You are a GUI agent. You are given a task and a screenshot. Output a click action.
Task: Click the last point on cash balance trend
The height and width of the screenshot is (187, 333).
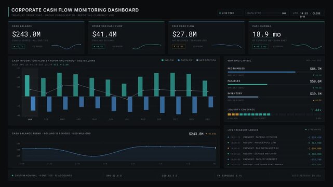216,148
